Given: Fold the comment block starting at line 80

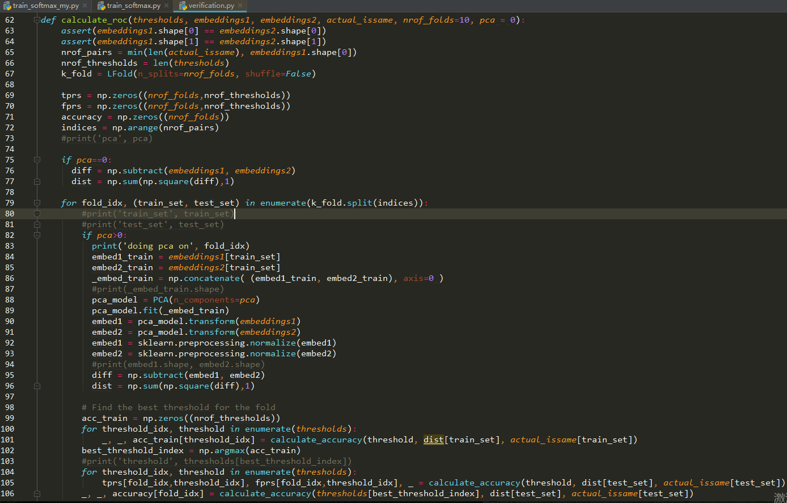Looking at the screenshot, I should (x=37, y=214).
